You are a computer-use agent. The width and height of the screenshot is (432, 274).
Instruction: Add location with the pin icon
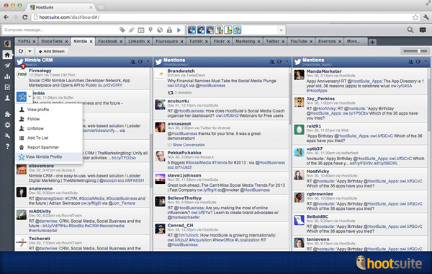click(150, 30)
